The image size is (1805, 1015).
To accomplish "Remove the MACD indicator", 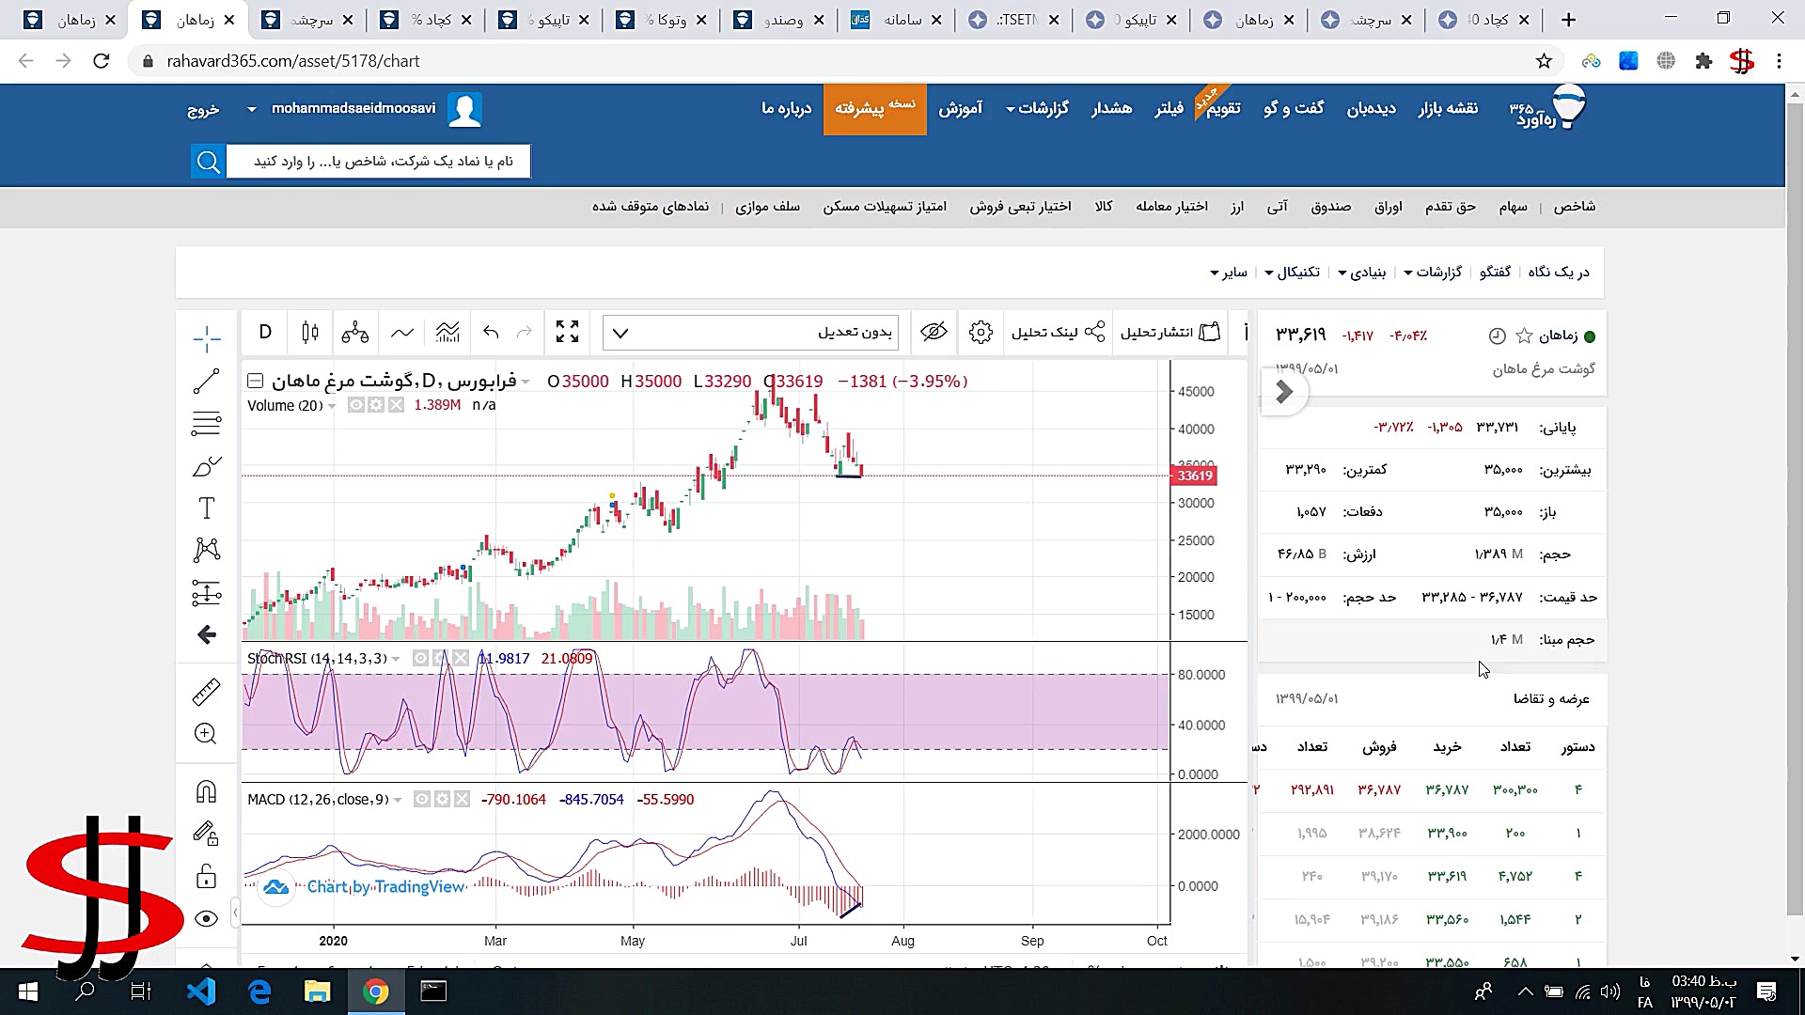I will click(462, 799).
